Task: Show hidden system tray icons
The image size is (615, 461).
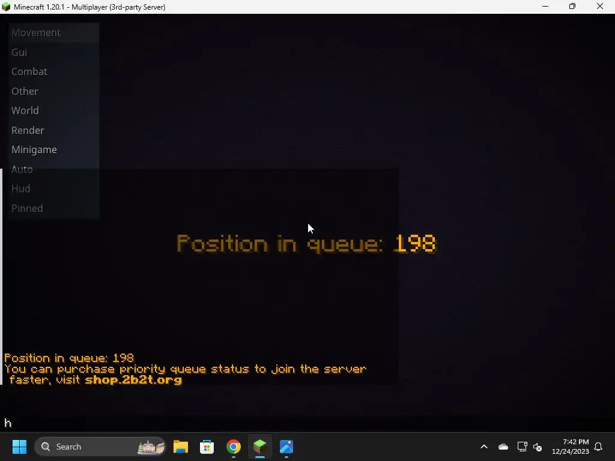Action: (x=484, y=447)
